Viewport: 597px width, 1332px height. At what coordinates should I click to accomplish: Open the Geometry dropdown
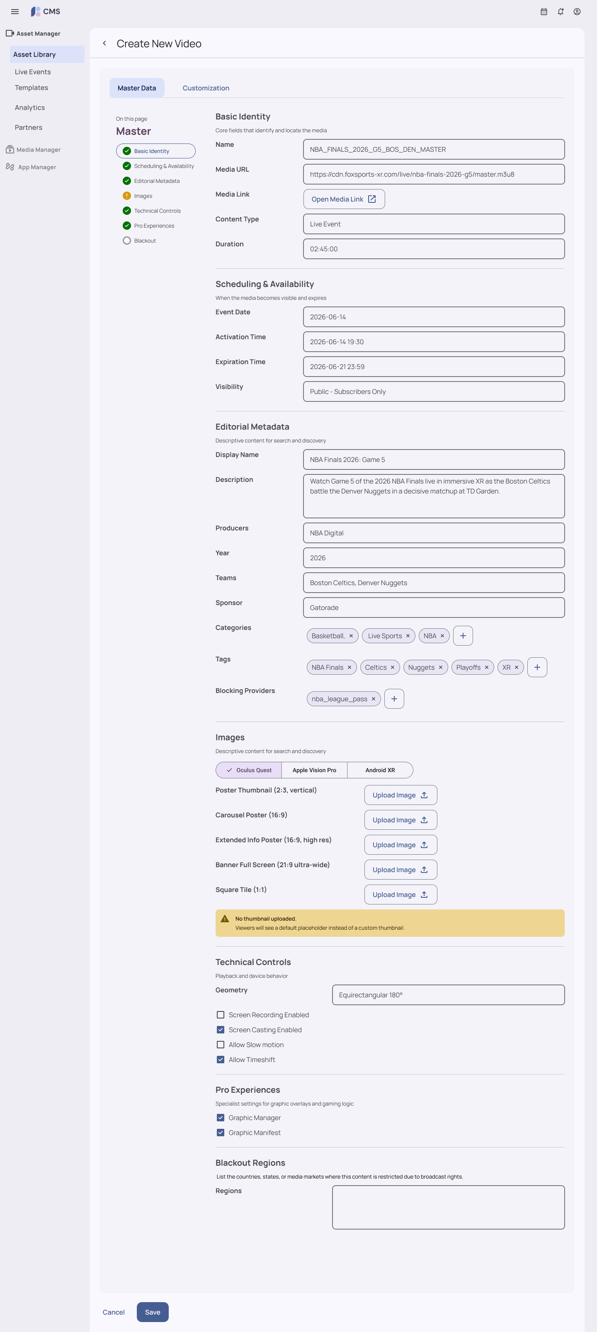[x=448, y=995]
